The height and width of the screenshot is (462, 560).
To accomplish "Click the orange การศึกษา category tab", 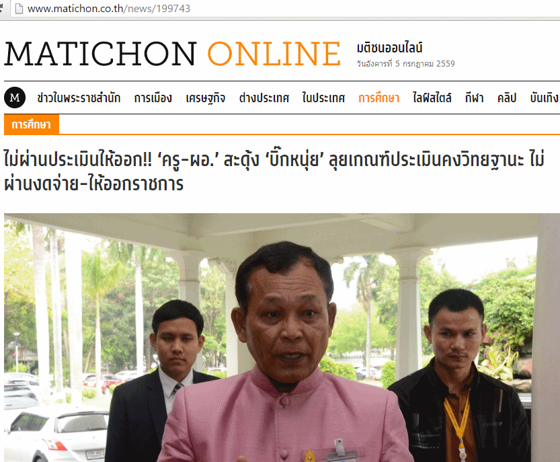I will tap(32, 124).
